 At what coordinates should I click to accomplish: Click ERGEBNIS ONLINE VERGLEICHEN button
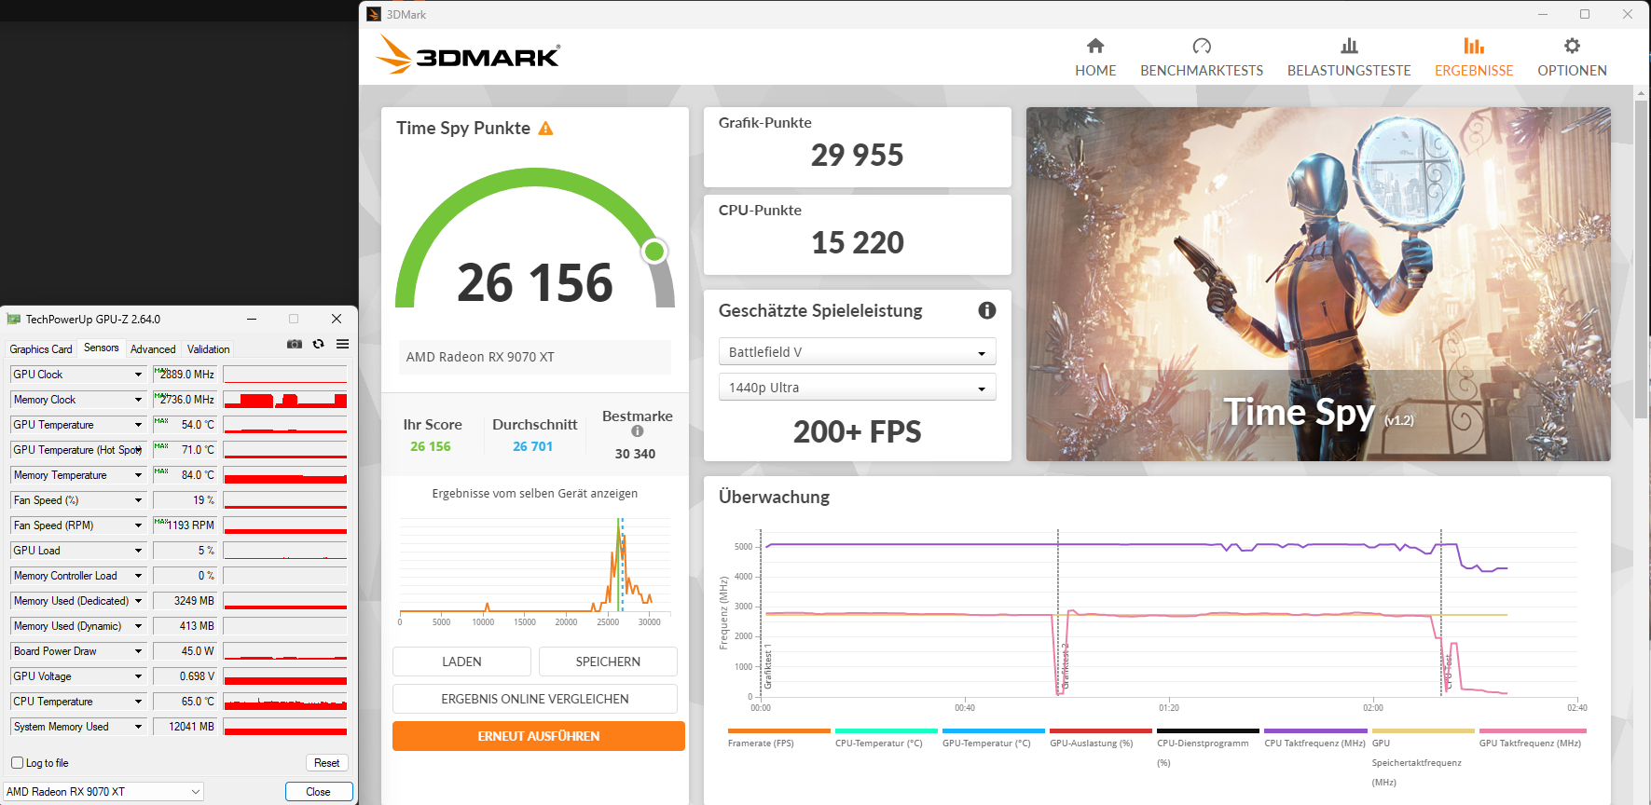[x=535, y=699]
